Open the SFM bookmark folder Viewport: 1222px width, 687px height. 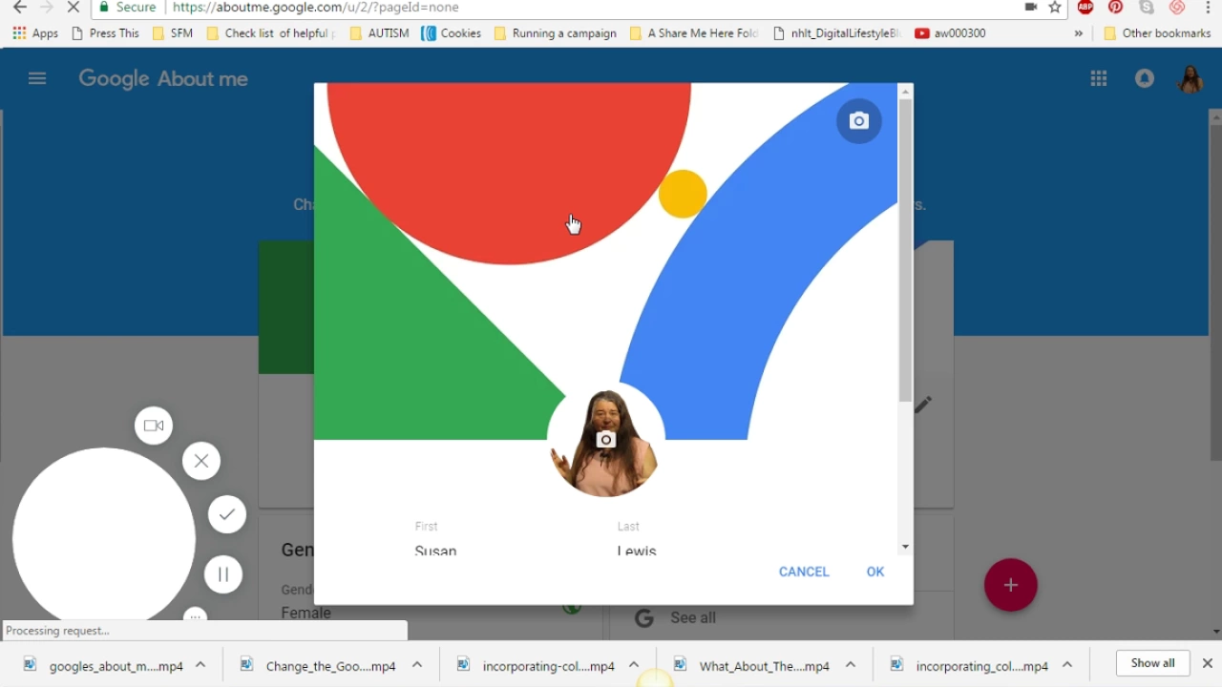coord(173,33)
